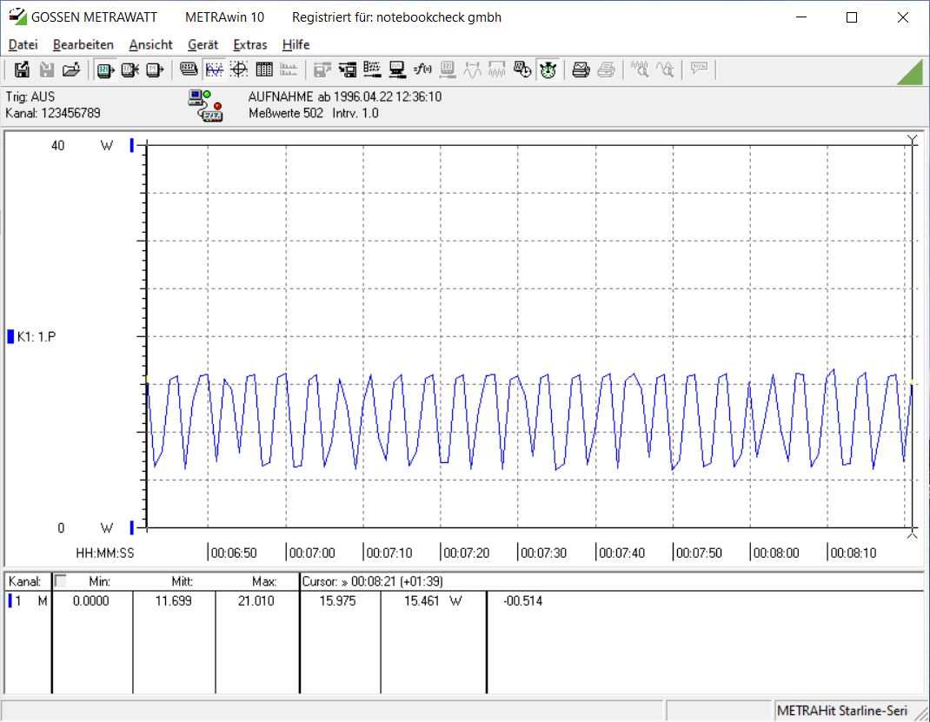Screen dimensions: 930x722
Task: Open the f(x) math function tool
Action: click(x=423, y=70)
